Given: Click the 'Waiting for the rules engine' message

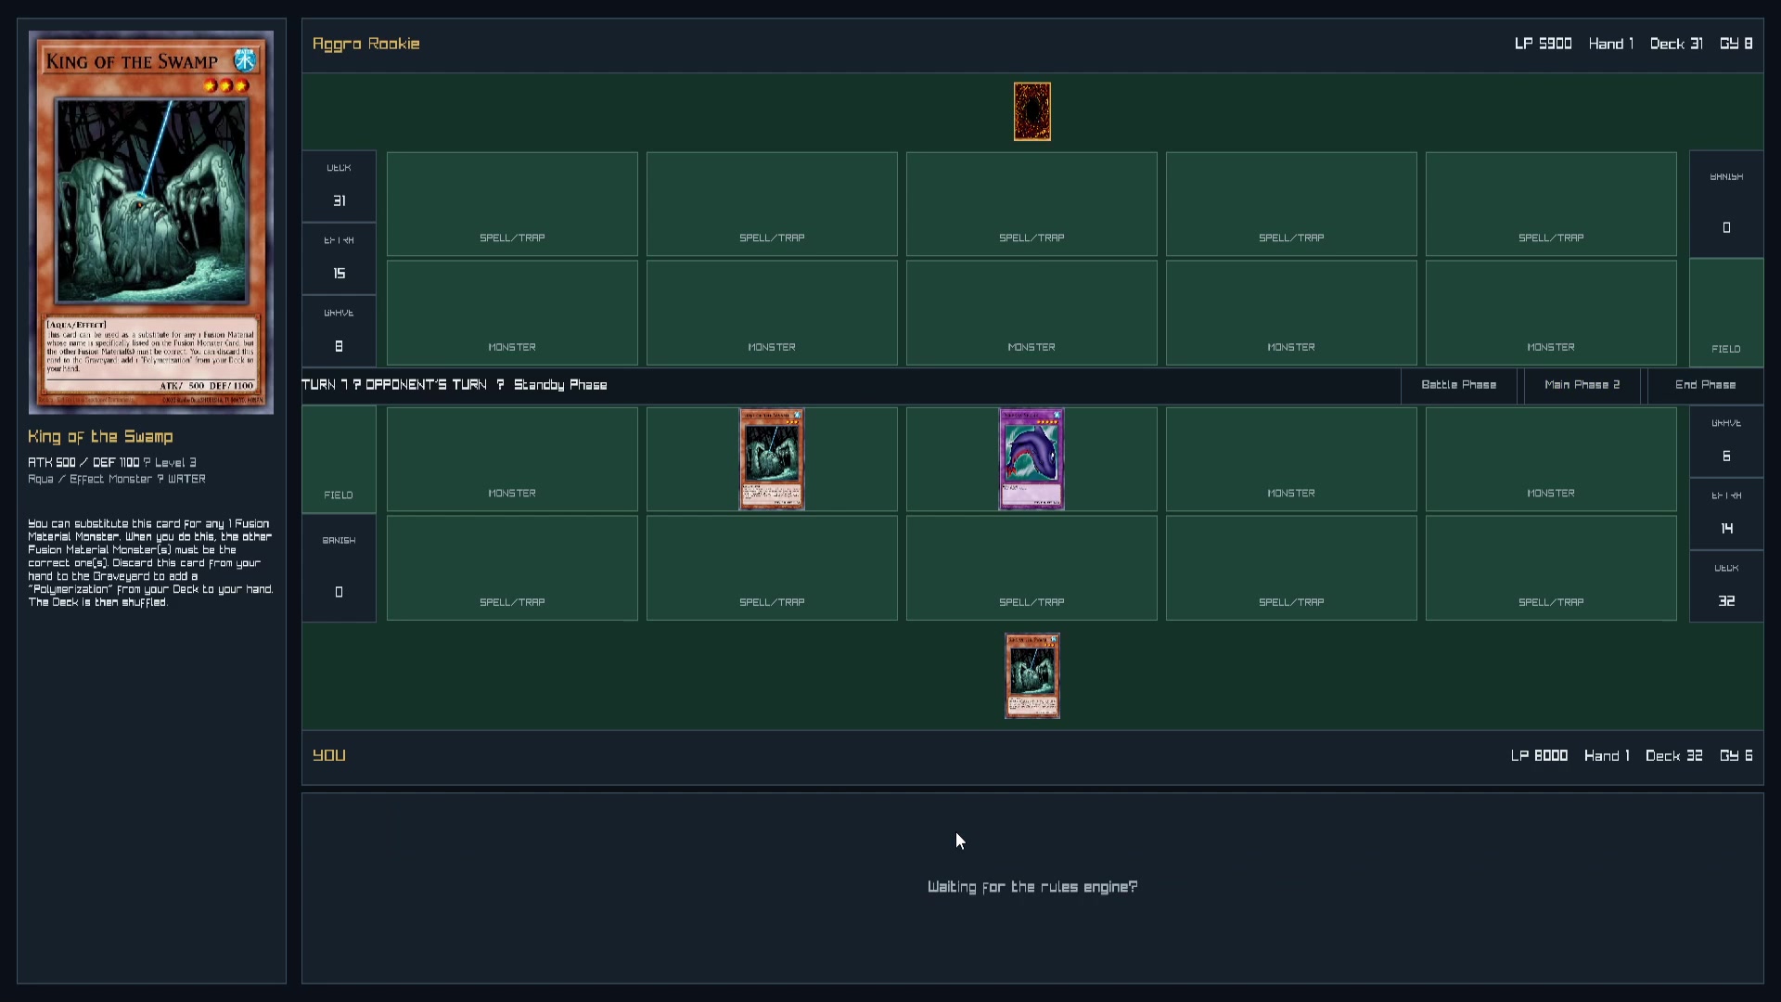Looking at the screenshot, I should tap(1032, 887).
